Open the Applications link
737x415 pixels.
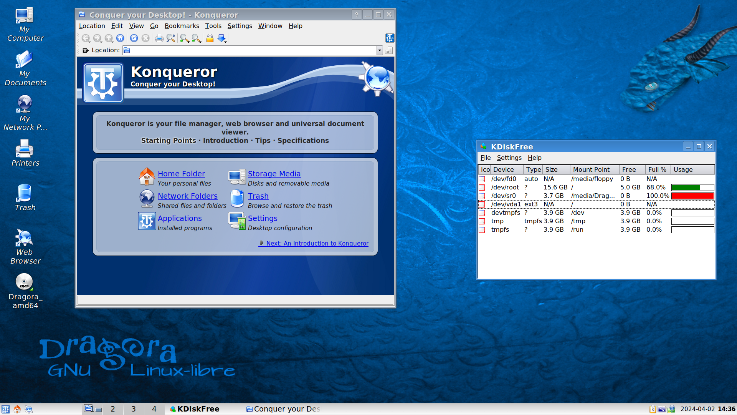click(x=180, y=218)
